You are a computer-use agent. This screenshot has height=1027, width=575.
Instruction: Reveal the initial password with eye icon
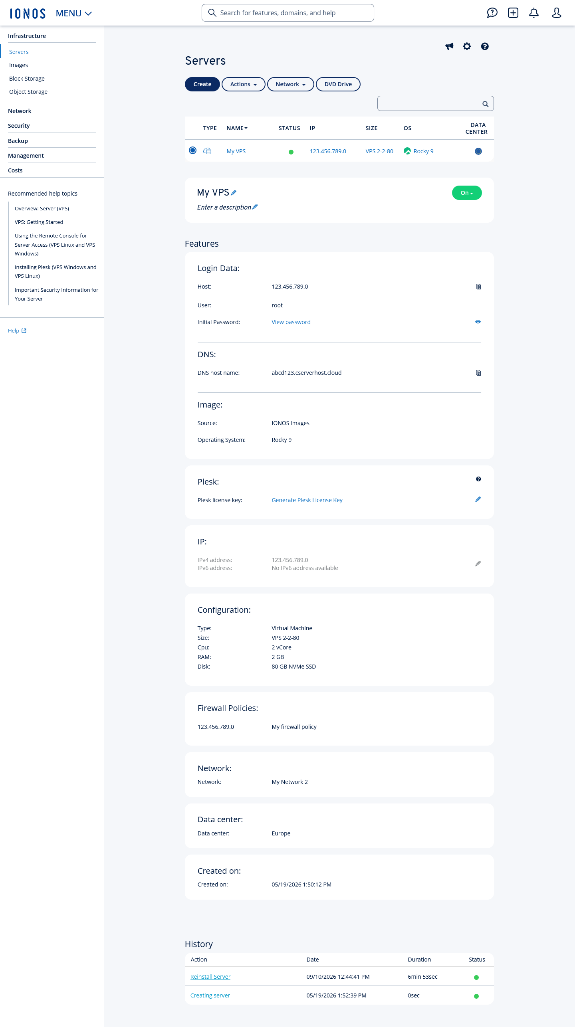tap(478, 322)
